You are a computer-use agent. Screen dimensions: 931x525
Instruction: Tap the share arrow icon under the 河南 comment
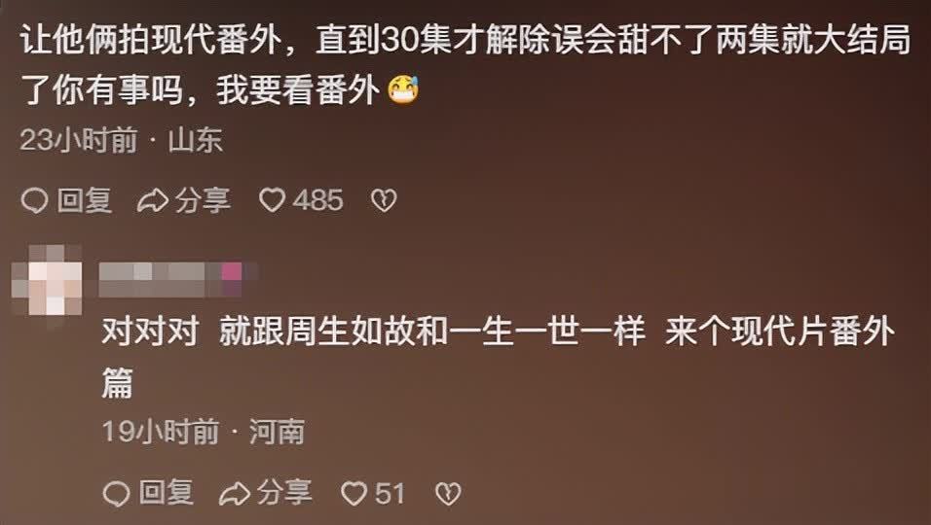(x=235, y=494)
